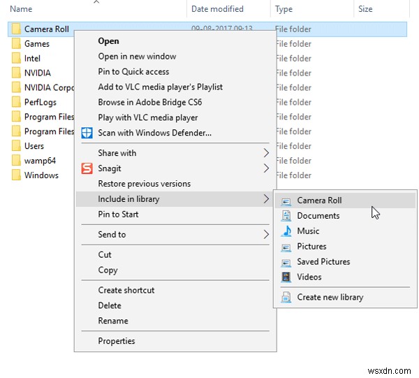Click the Create new library icon
Screen dimensions: 419x378
click(x=286, y=297)
